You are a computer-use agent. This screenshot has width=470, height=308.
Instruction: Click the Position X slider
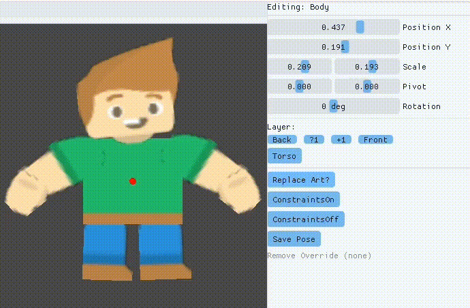click(333, 27)
